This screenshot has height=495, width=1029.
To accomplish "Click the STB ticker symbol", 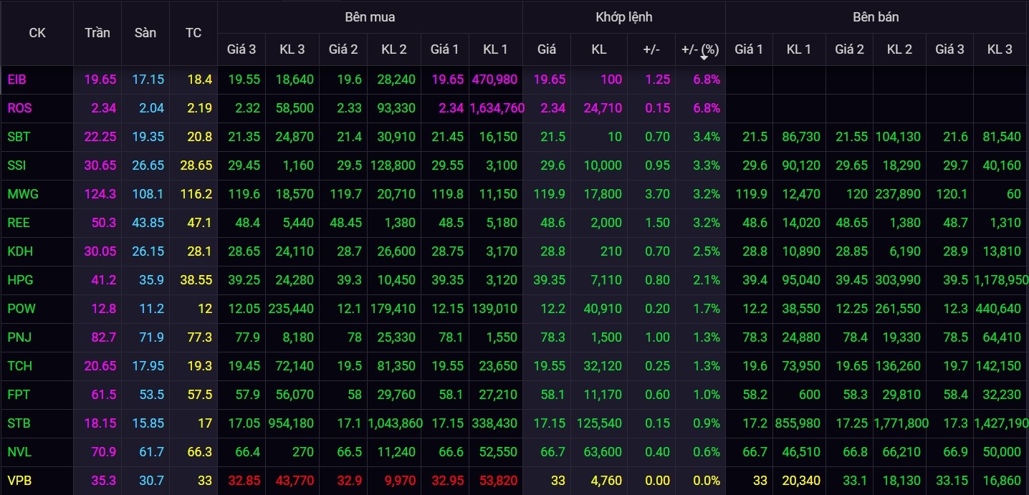I will [19, 423].
